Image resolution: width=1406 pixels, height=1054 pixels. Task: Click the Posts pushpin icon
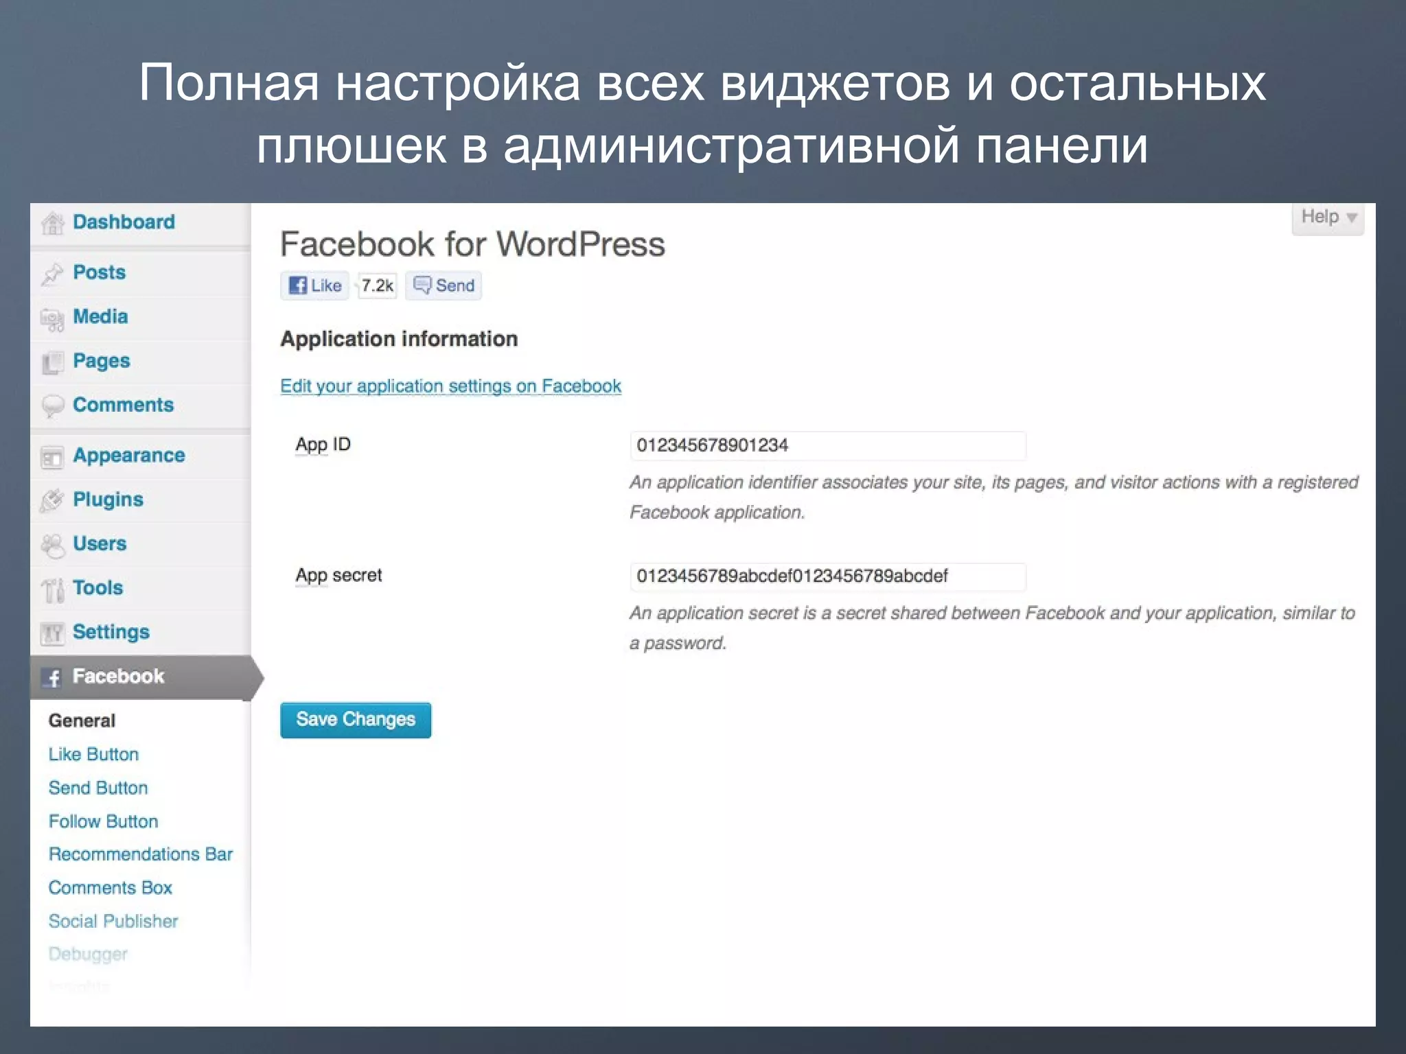coord(52,273)
